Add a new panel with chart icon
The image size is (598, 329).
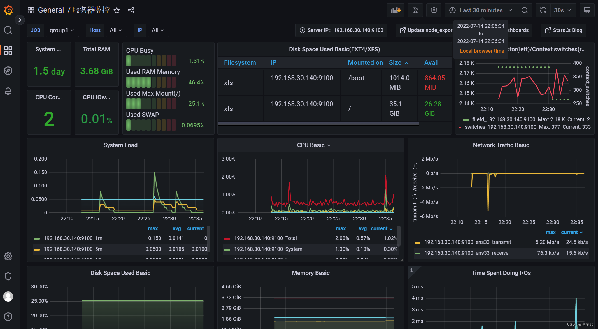395,10
